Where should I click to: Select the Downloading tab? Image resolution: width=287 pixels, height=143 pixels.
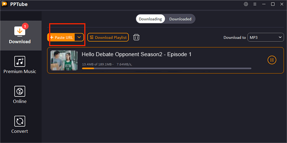[150, 19]
